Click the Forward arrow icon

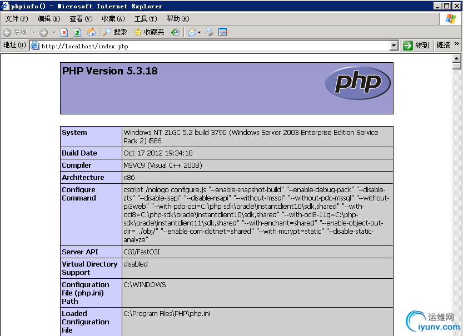tap(44, 32)
